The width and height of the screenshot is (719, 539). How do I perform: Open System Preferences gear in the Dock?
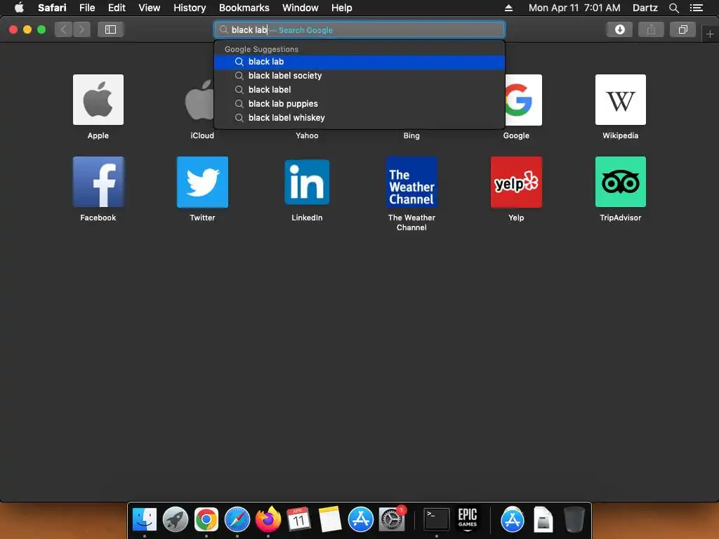392,519
